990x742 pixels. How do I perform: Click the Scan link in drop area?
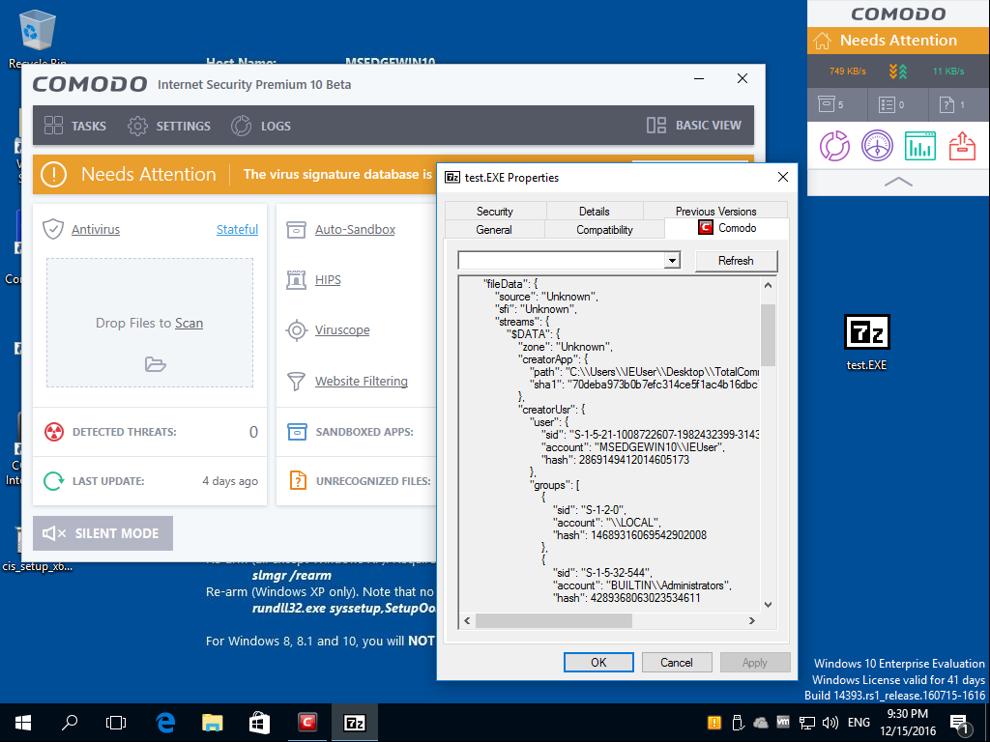(189, 323)
